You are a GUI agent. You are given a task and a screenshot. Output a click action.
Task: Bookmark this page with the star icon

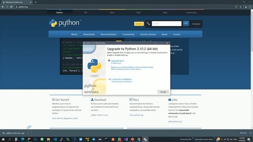click(x=241, y=7)
